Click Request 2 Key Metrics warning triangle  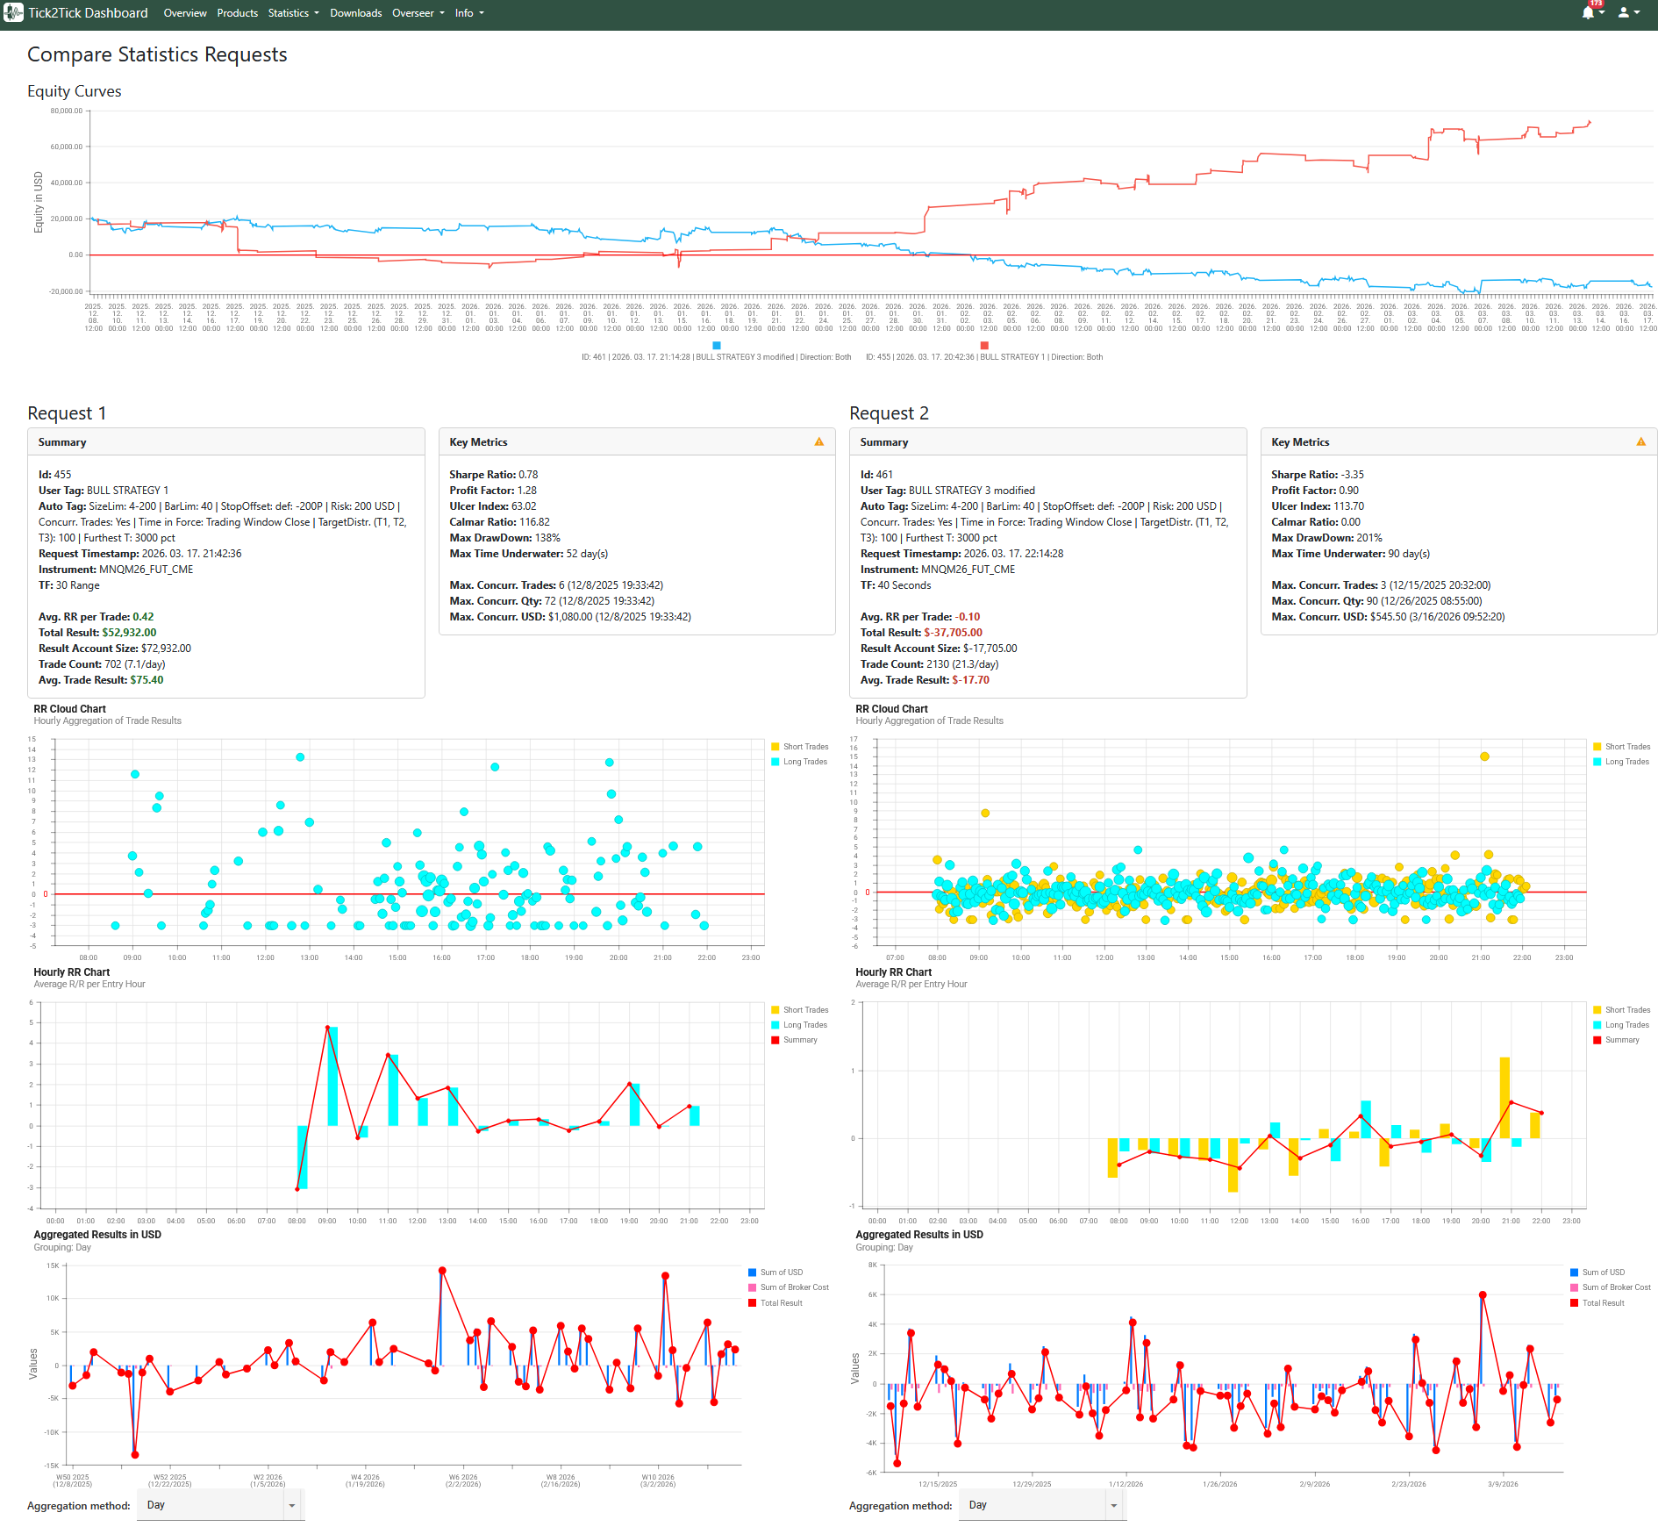coord(1641,442)
